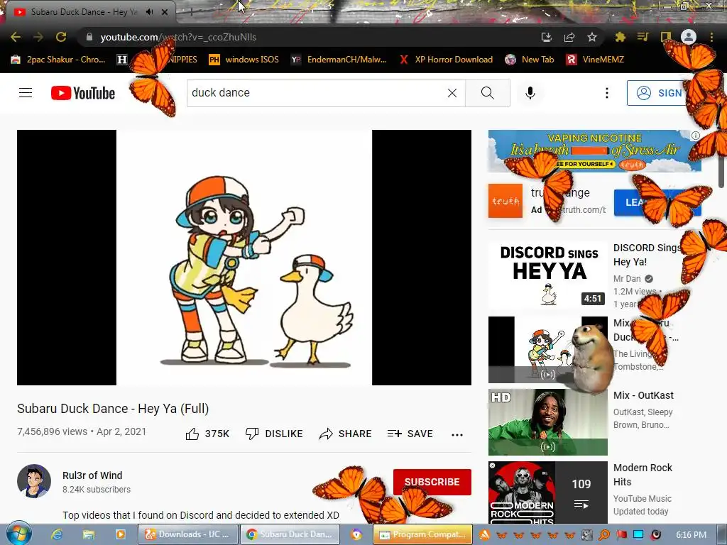Image resolution: width=727 pixels, height=545 pixels.
Task: Open the Rul3r of Wind channel name
Action: point(92,475)
